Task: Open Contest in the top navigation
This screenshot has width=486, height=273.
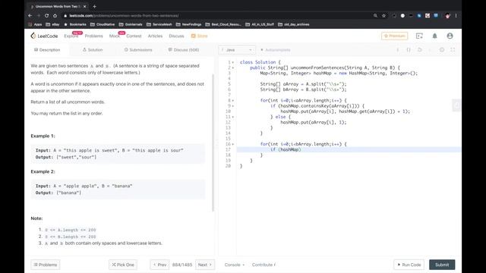Action: [134, 36]
